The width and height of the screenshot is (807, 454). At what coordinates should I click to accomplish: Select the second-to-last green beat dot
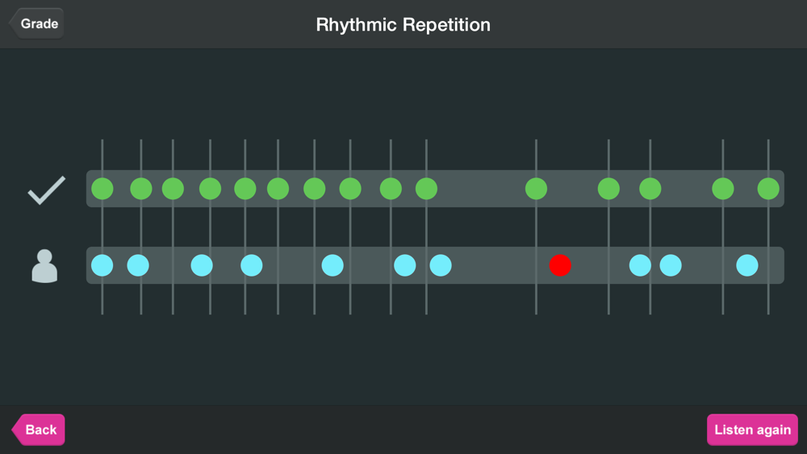[722, 189]
